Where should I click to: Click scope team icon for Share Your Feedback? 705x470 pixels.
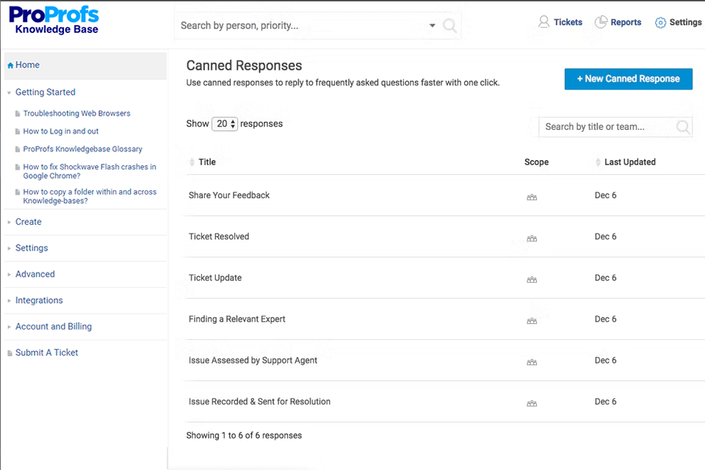(532, 197)
